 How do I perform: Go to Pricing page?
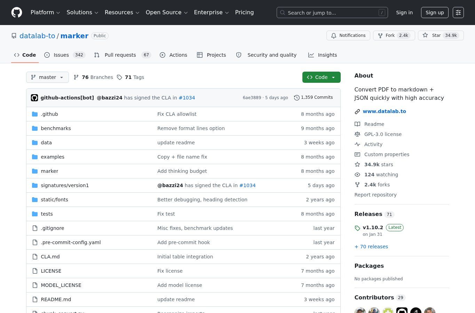(244, 13)
